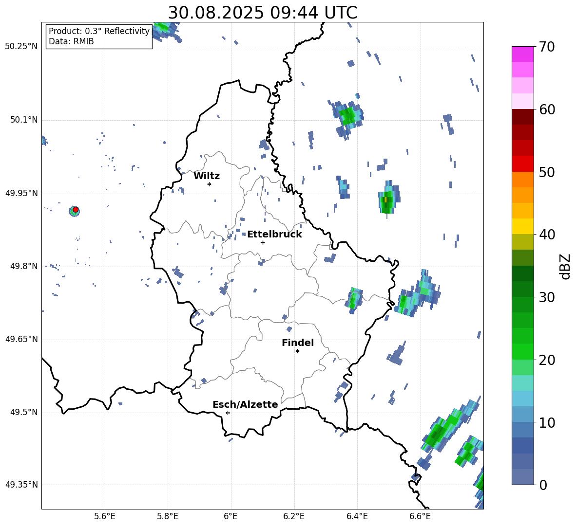Select the Ettelbruck station label
Viewport: 577px width, 526px height.
tap(274, 235)
